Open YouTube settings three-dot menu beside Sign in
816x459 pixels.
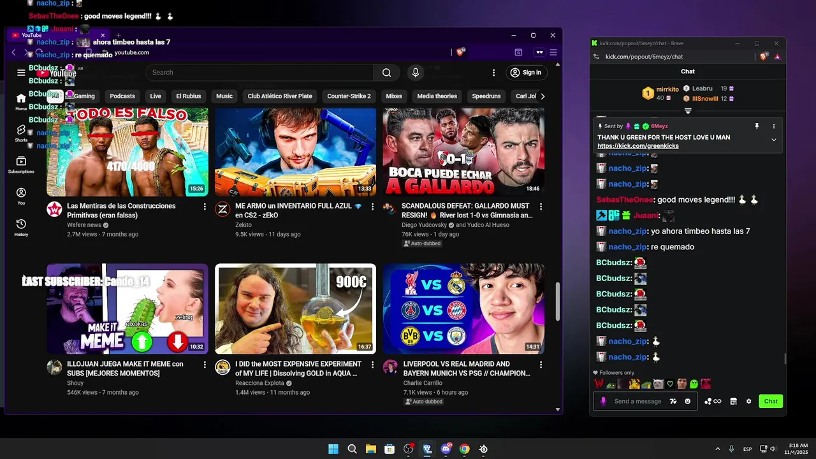pyautogui.click(x=493, y=73)
